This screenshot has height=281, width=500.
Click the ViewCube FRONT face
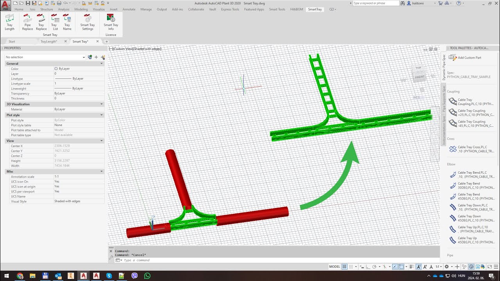(x=419, y=76)
